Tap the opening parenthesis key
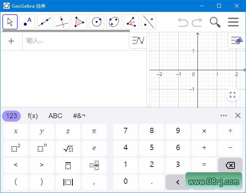Viewport: 246px width, 193px height. click(16, 182)
